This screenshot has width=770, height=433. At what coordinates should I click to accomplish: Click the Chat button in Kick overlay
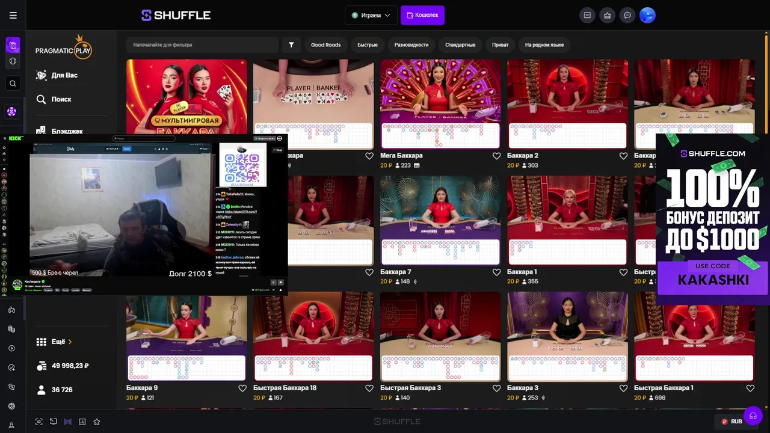(x=277, y=150)
